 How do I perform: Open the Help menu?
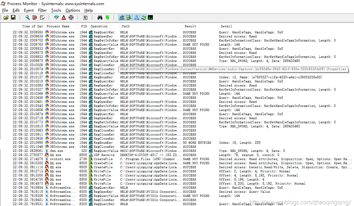(88, 10)
